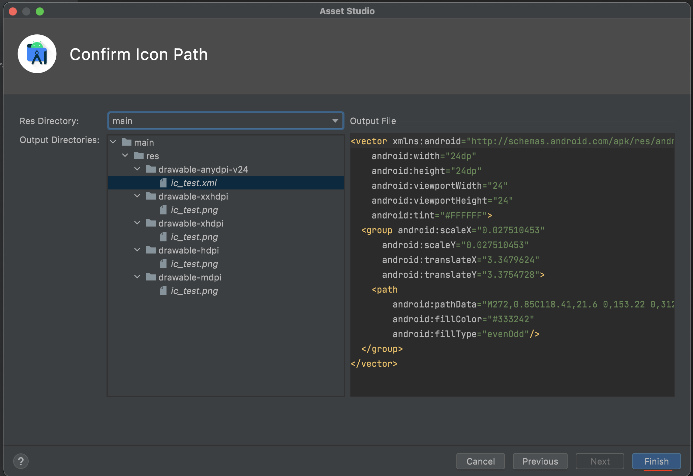Viewport: 693px width, 476px height.
Task: Click the main folder icon
Action: (127, 142)
